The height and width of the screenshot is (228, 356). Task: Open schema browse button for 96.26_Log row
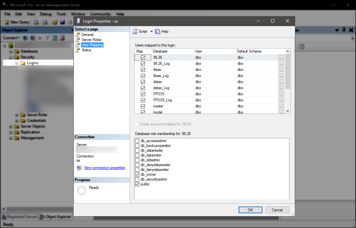281,63
